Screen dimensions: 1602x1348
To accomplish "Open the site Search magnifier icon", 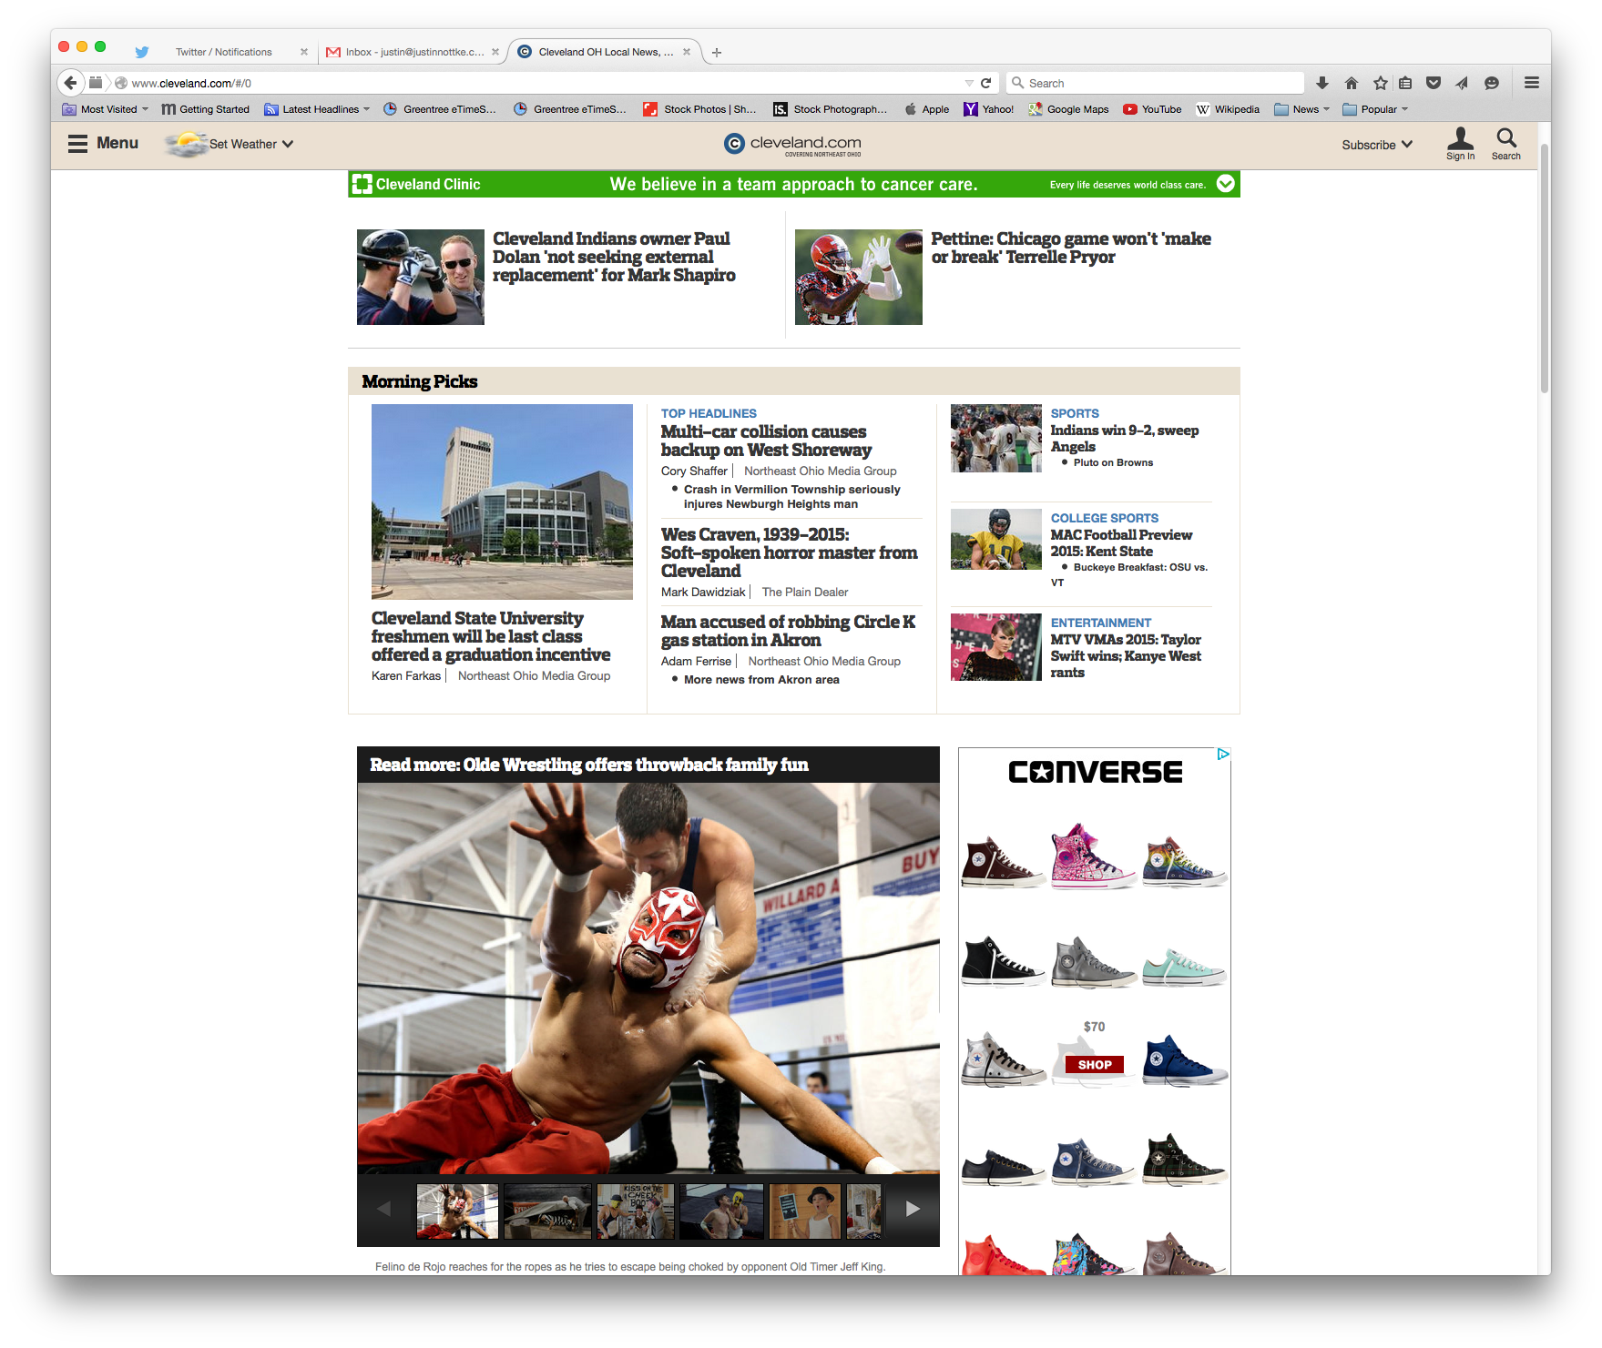I will coord(1506,143).
